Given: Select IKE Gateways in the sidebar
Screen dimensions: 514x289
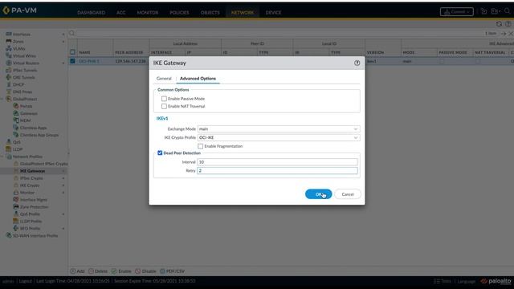Looking at the screenshot, I should 32,171.
